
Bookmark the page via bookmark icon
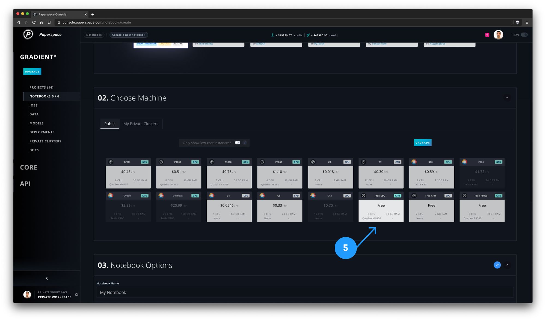[49, 22]
